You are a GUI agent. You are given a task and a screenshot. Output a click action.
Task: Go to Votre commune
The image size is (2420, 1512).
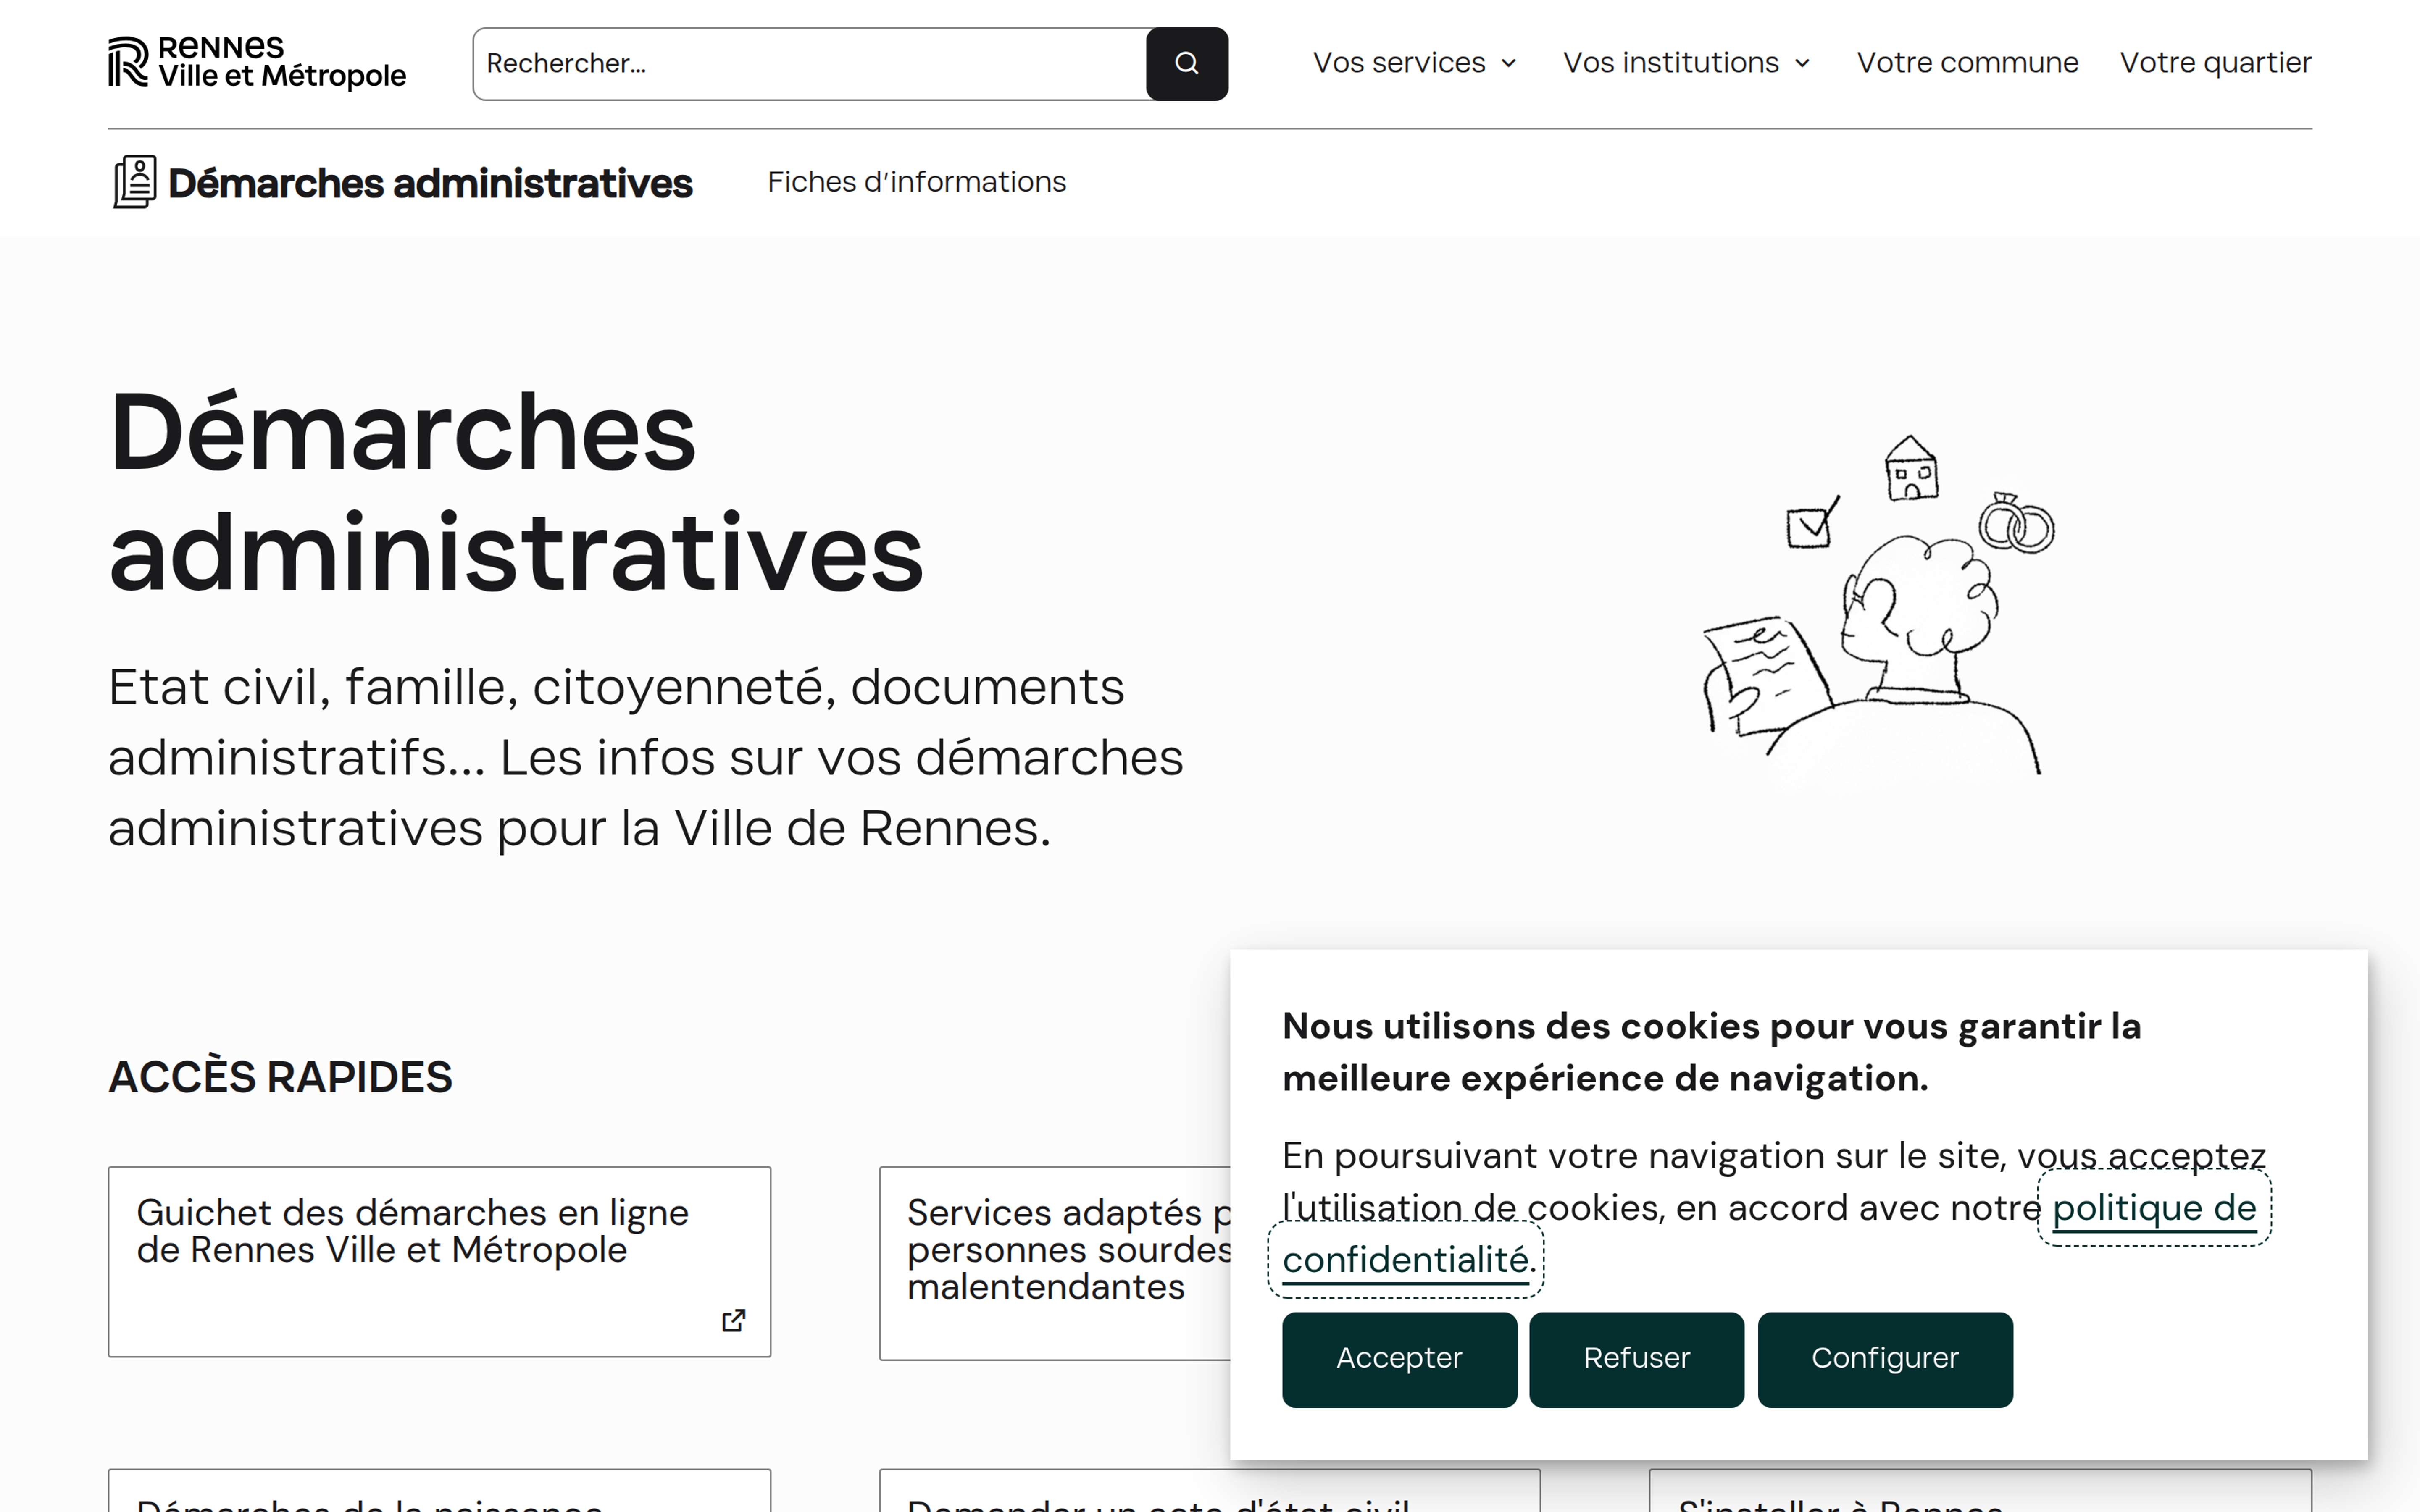pos(1967,63)
